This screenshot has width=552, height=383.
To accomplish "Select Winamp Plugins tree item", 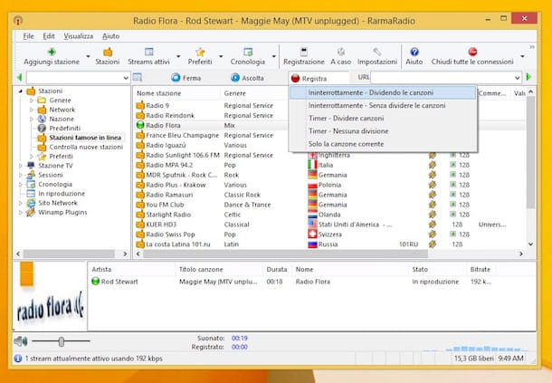I will pyautogui.click(x=62, y=212).
